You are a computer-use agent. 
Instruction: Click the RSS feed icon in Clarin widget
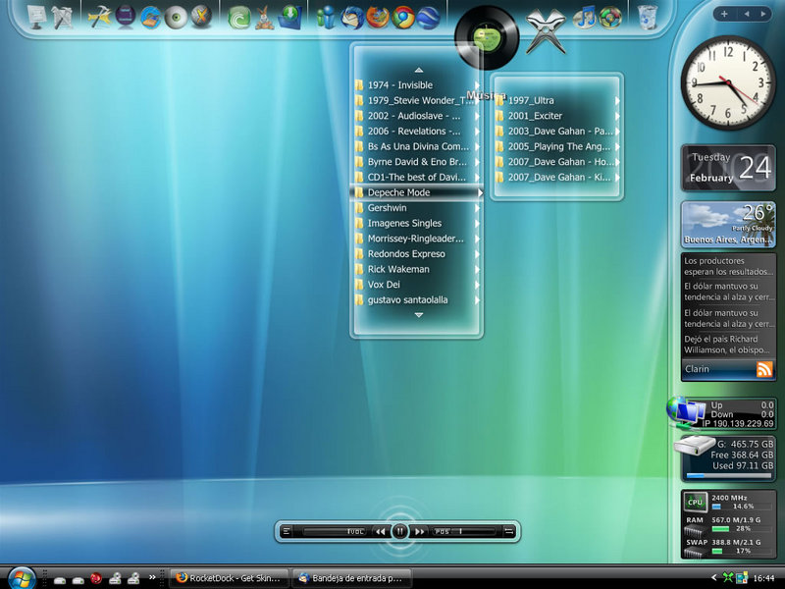(x=764, y=369)
